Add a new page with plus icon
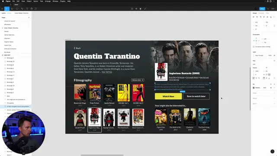The image size is (277, 156). point(29,17)
